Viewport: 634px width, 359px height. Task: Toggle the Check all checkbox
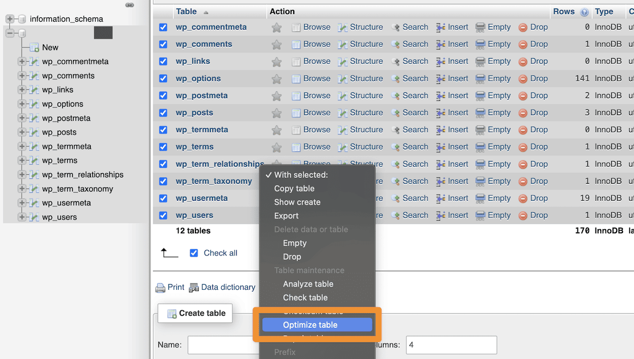pos(194,253)
